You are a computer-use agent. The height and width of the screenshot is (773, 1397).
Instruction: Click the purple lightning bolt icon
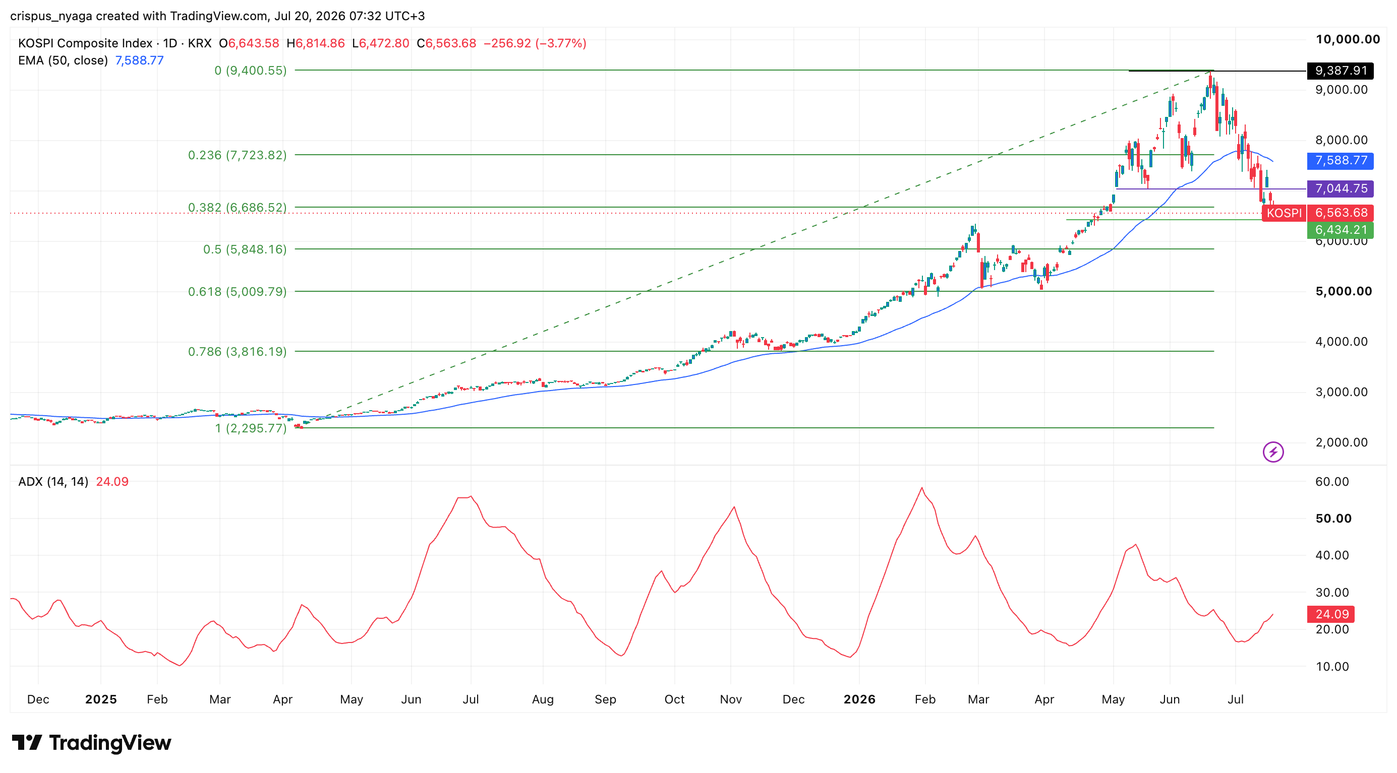[1273, 452]
